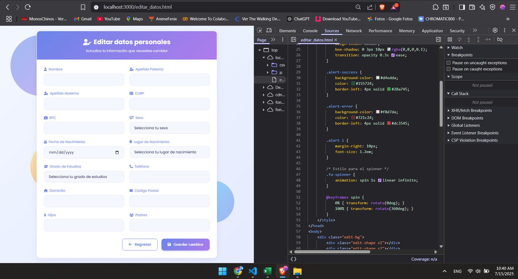This screenshot has height=279, width=518.
Task: Click step into function icon
Action: pos(468,40)
